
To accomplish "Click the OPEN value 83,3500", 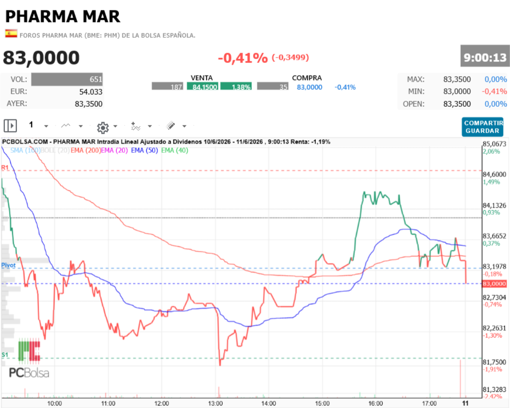I will tap(457, 104).
